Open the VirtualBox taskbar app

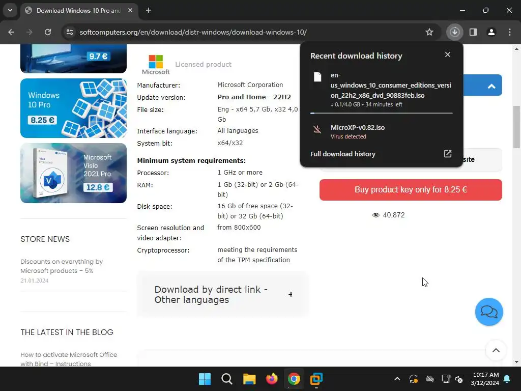point(316,379)
